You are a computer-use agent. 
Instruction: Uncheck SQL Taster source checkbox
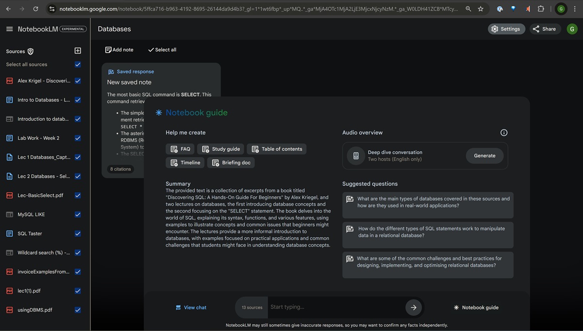[x=78, y=233]
